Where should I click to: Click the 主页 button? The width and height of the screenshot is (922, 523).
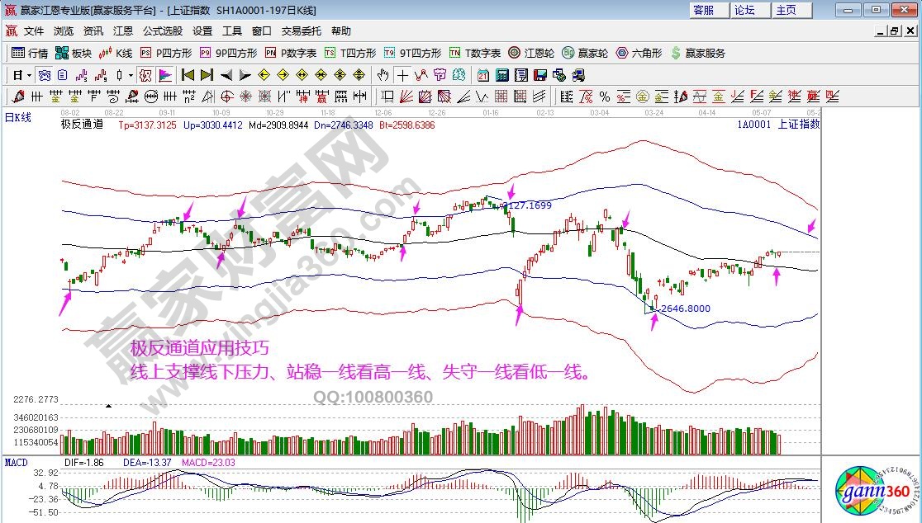(x=786, y=10)
